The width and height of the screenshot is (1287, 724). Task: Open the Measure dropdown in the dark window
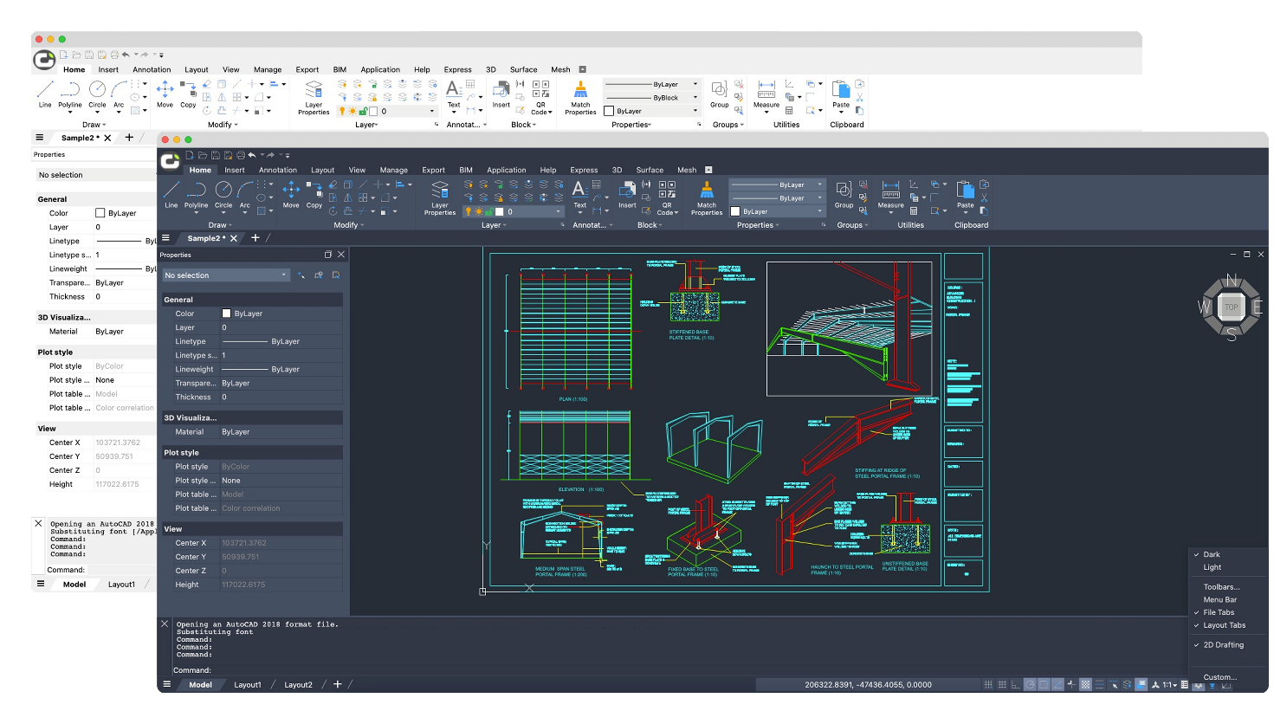pos(890,213)
